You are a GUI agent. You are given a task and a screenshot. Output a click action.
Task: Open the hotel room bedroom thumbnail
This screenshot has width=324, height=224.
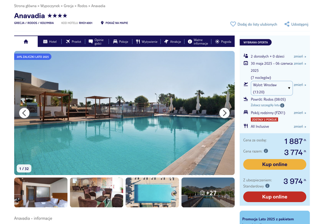[41, 192]
